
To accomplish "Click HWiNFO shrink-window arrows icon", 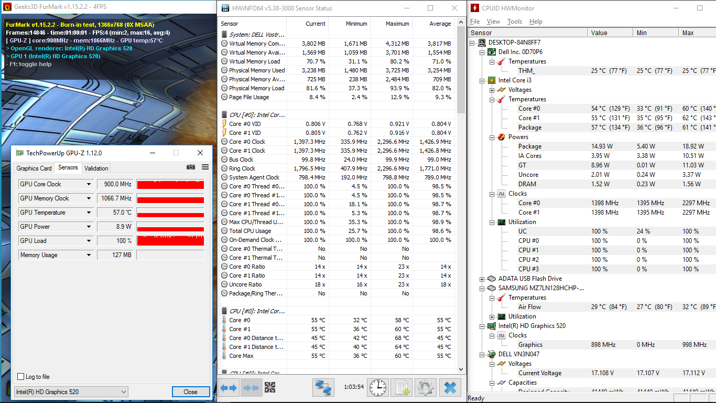I will tap(251, 388).
